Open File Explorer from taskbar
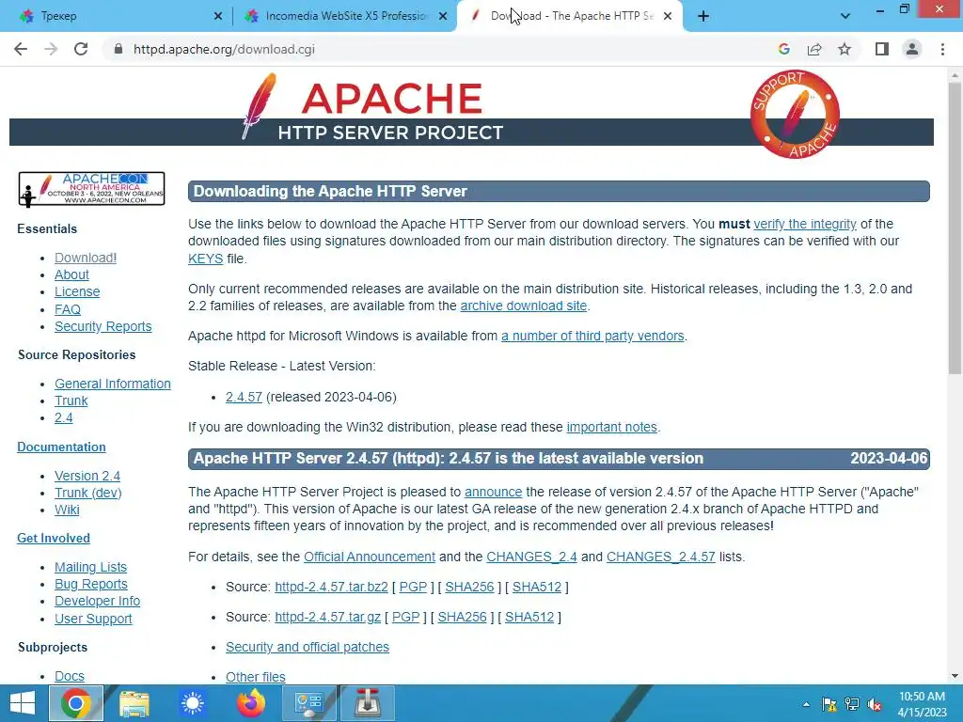Screen dimensions: 963x722 (x=134, y=703)
